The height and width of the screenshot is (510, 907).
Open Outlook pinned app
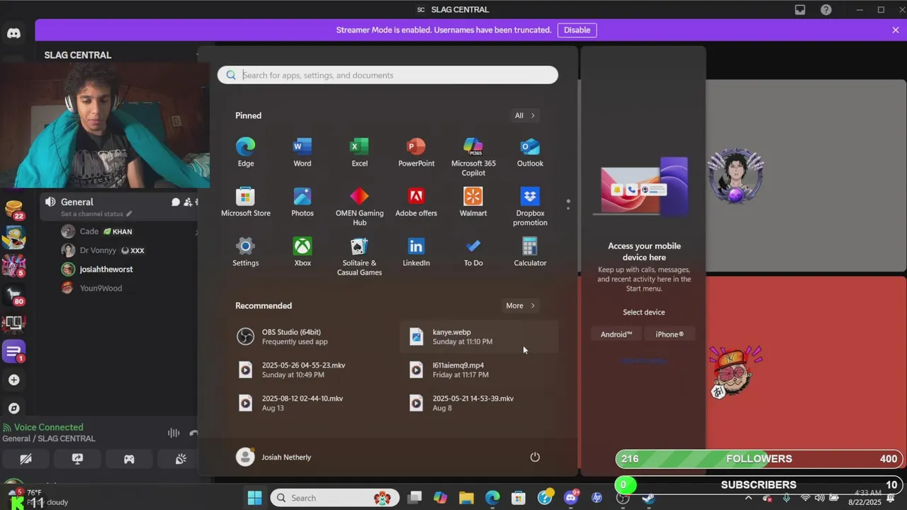coord(530,152)
